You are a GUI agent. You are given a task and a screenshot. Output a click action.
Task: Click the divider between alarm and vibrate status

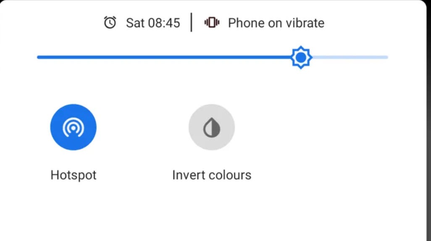192,22
